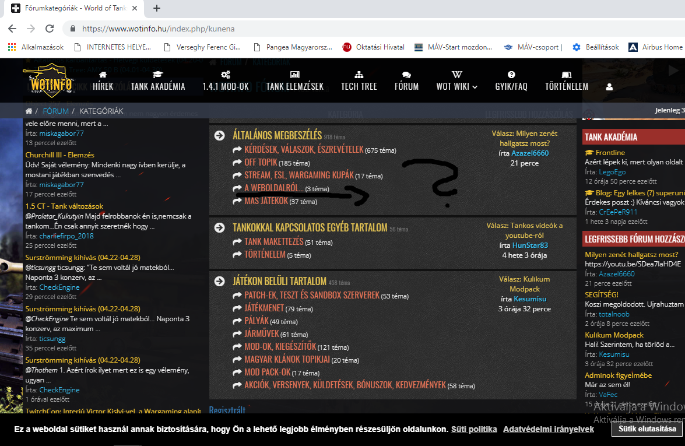
Task: Open the 1.4.1 MOD-OK menu item
Action: tap(226, 81)
